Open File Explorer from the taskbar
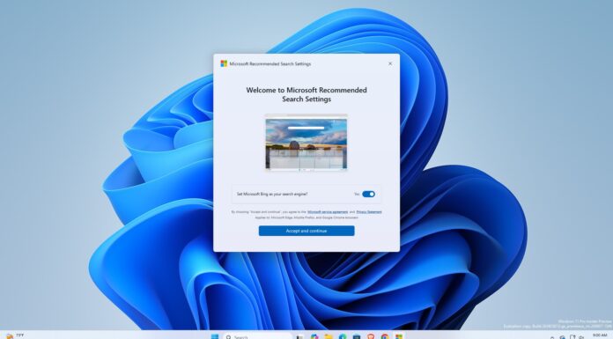This screenshot has width=613, height=339. tap(329, 336)
